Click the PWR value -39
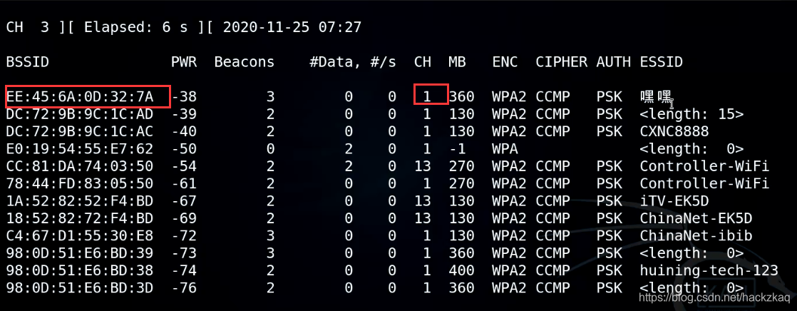Screen dimensions: 797x311 (184, 114)
